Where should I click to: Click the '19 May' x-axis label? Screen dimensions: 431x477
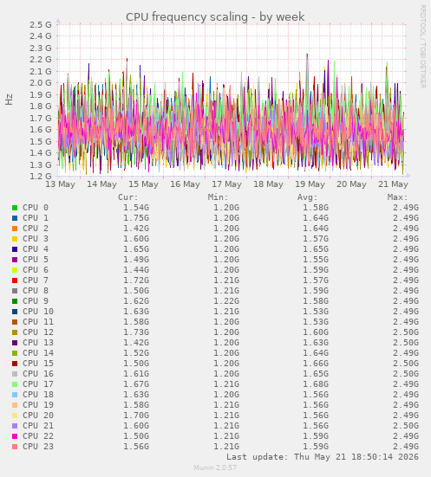click(x=310, y=184)
